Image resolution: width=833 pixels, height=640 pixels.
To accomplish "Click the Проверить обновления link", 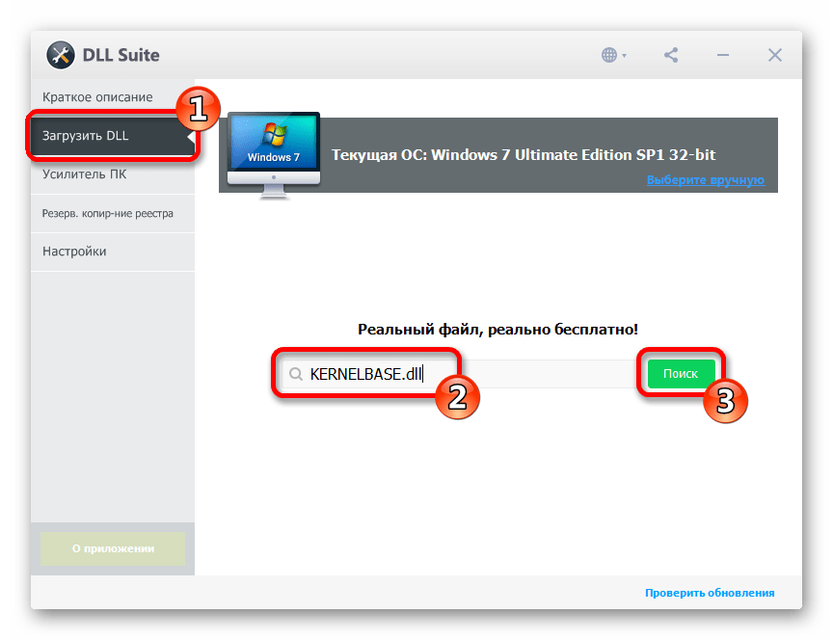I will click(710, 593).
